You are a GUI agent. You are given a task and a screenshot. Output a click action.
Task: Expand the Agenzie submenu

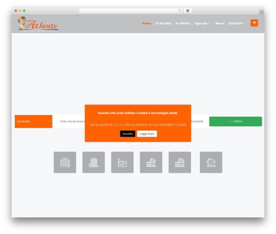202,23
